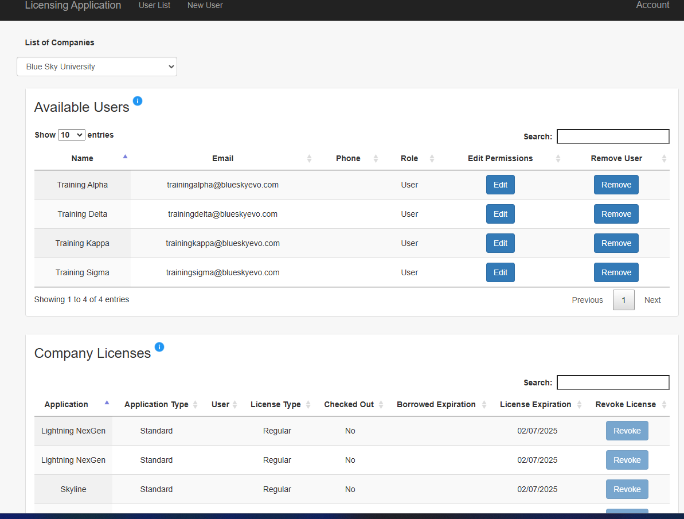Click the Next pagination link

(x=652, y=300)
